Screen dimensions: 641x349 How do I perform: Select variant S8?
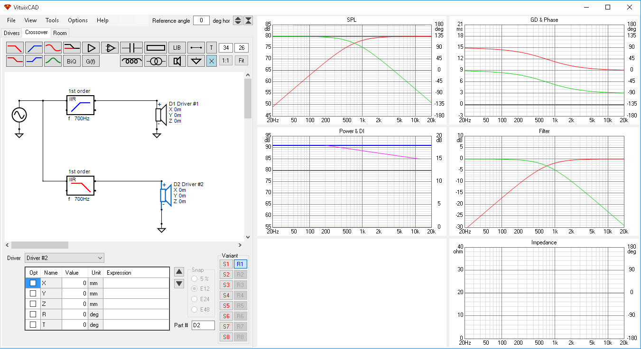pos(226,337)
